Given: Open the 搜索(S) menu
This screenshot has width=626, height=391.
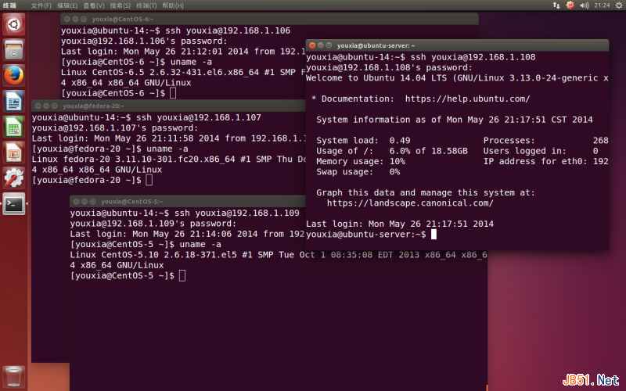Looking at the screenshot, I should click(x=121, y=5).
